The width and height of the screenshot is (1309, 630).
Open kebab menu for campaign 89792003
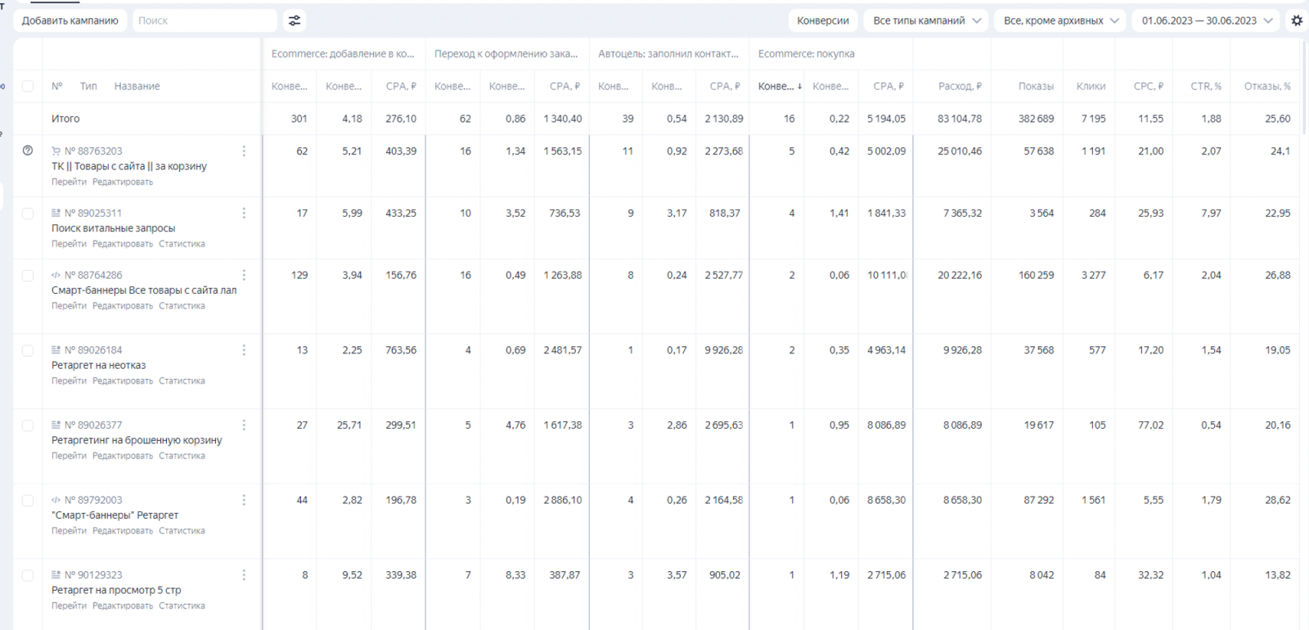244,500
